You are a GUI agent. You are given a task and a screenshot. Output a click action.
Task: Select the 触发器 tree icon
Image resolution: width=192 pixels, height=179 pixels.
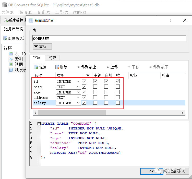[11, 70]
